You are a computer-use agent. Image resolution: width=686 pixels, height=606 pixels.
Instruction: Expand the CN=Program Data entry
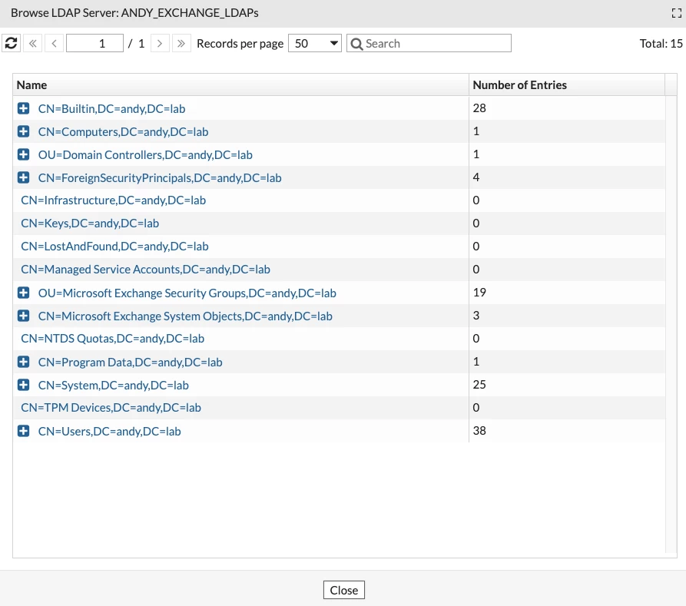(x=24, y=362)
